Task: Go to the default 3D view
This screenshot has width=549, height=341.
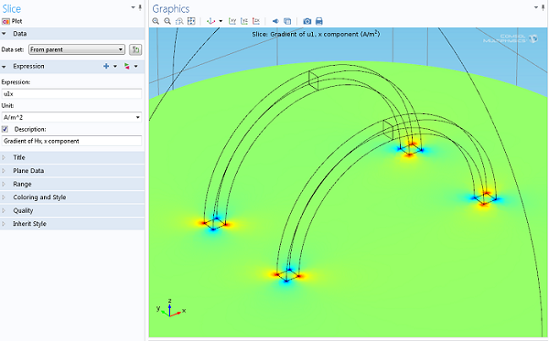Action: pos(210,21)
